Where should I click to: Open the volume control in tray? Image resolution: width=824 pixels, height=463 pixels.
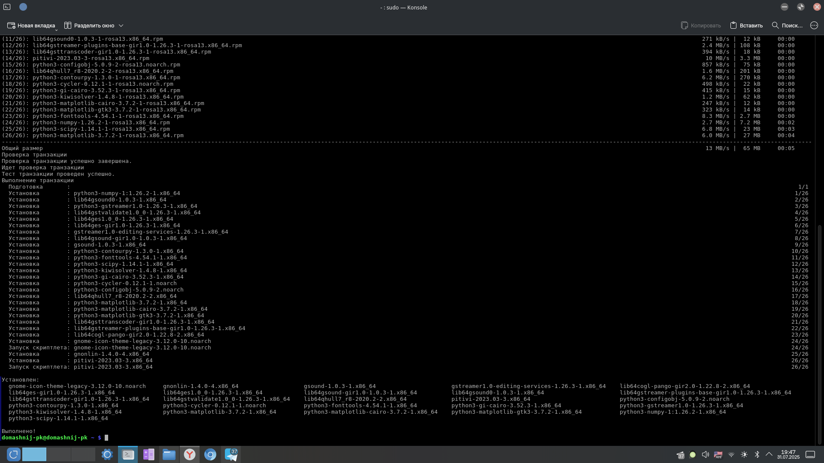(x=705, y=454)
